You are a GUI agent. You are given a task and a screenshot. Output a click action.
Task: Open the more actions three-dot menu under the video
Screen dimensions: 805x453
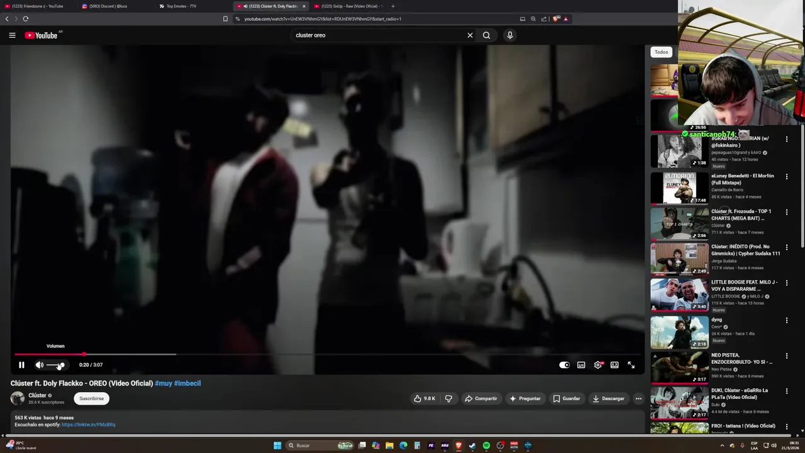pyautogui.click(x=638, y=398)
